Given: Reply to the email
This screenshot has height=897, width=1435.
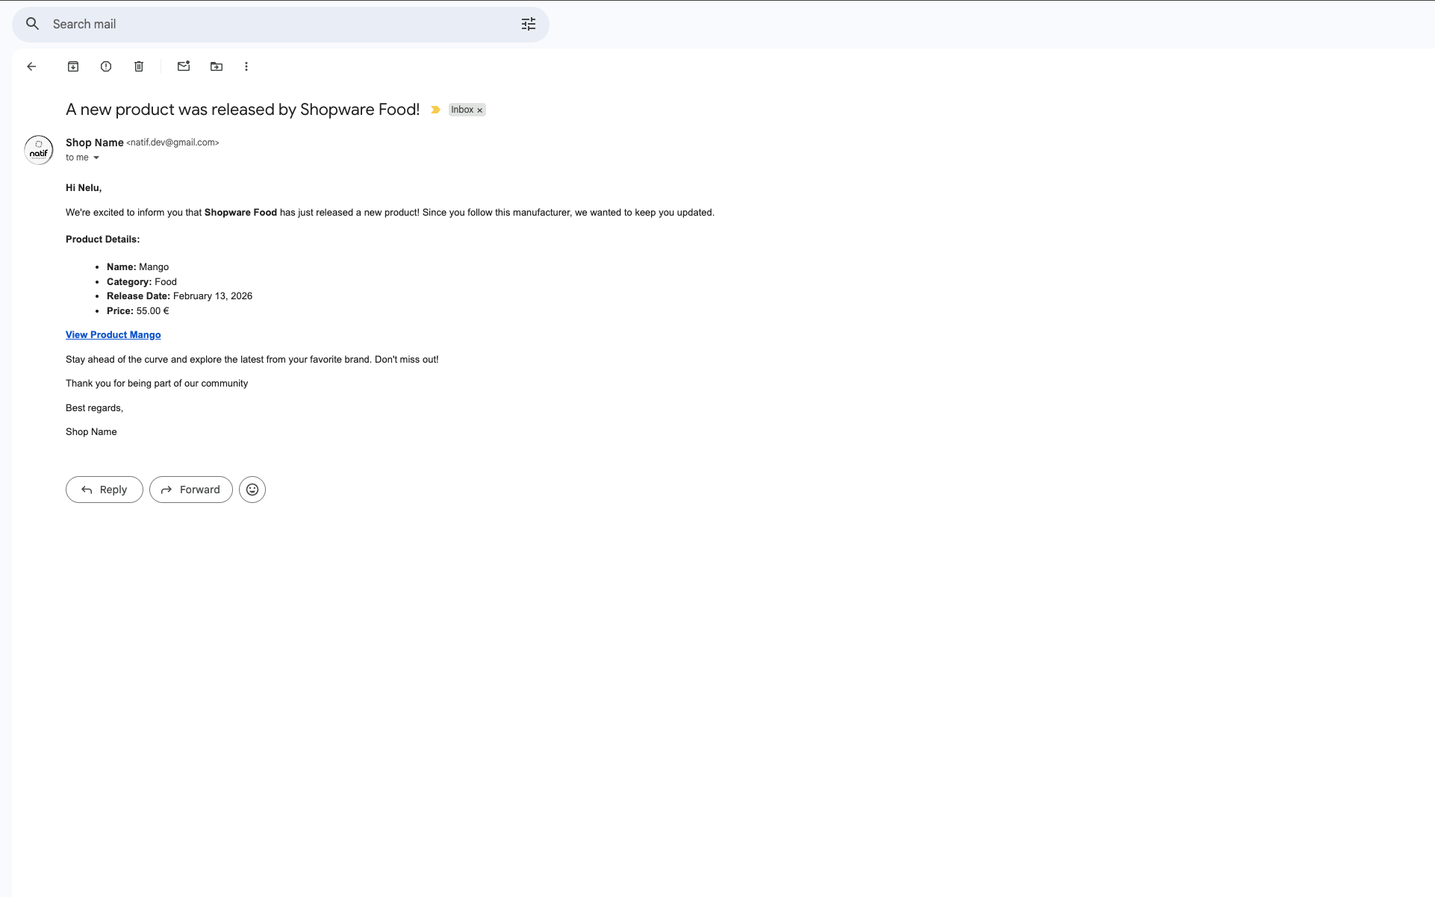Looking at the screenshot, I should pyautogui.click(x=104, y=489).
